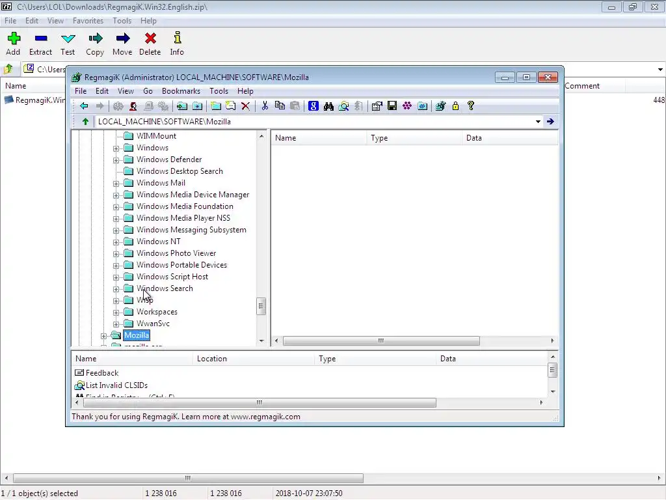
Task: Expand the Windows Script Host key
Action: tap(116, 277)
